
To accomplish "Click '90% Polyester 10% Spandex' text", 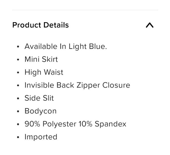I will tap(75, 124).
